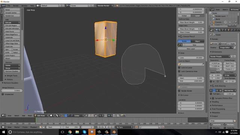
Task: Adjust the Lens value slider
Action: click(x=191, y=58)
